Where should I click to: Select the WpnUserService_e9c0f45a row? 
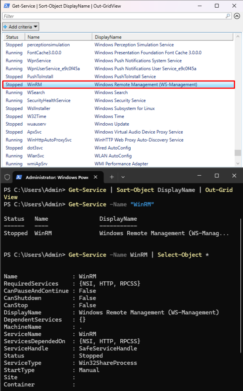point(118,69)
